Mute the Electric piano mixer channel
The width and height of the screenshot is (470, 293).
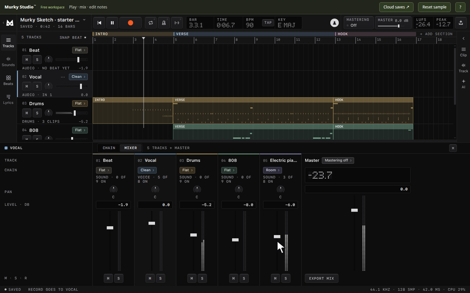(275, 278)
